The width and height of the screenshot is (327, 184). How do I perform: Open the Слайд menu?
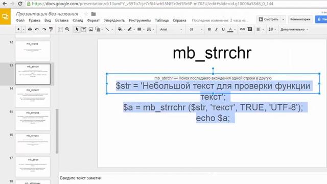pos(78,20)
